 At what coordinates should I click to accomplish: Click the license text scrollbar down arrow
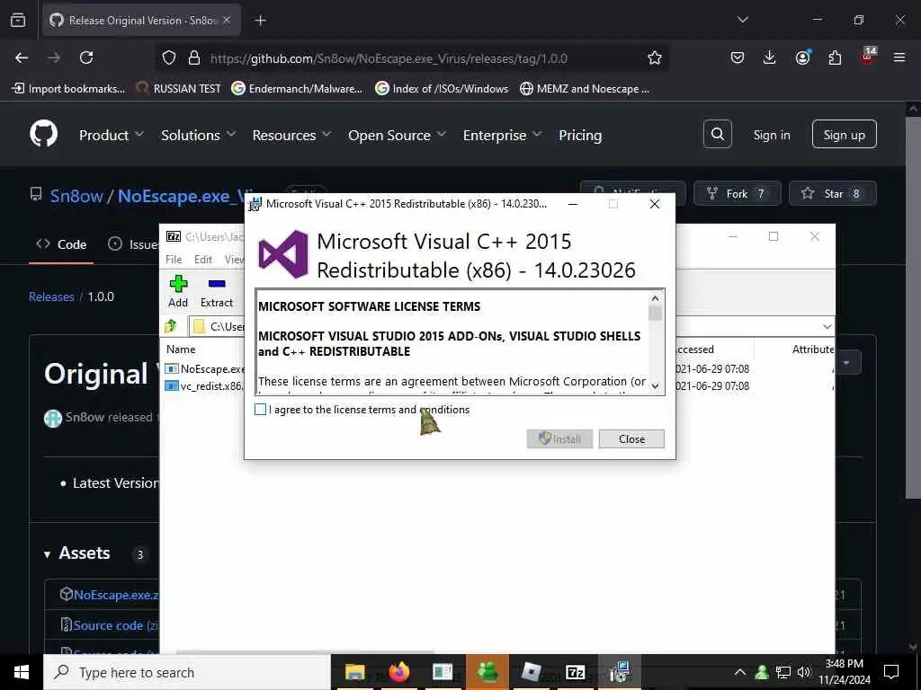tap(655, 386)
